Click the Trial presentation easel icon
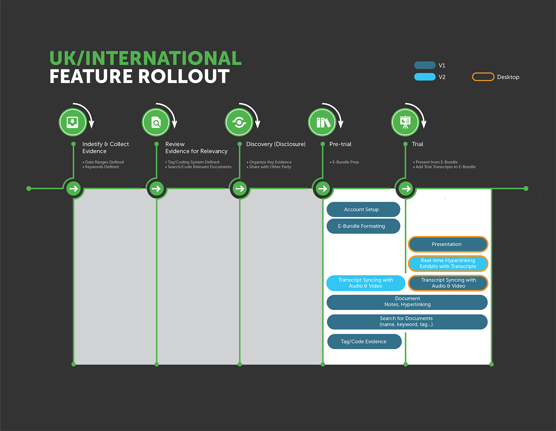 tap(405, 122)
